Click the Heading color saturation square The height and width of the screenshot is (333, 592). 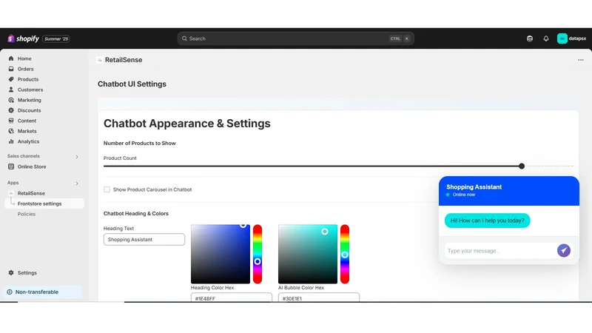[x=221, y=254]
